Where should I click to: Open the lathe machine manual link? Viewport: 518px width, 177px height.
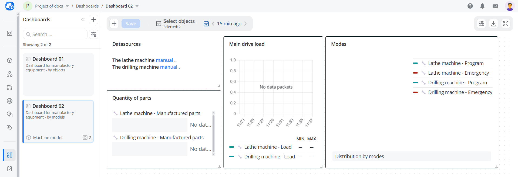[x=164, y=60]
